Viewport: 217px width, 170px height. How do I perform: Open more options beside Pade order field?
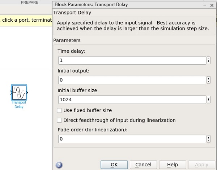click(x=209, y=139)
